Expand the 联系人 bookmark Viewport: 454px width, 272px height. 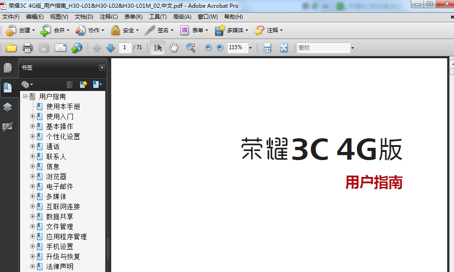(x=32, y=156)
